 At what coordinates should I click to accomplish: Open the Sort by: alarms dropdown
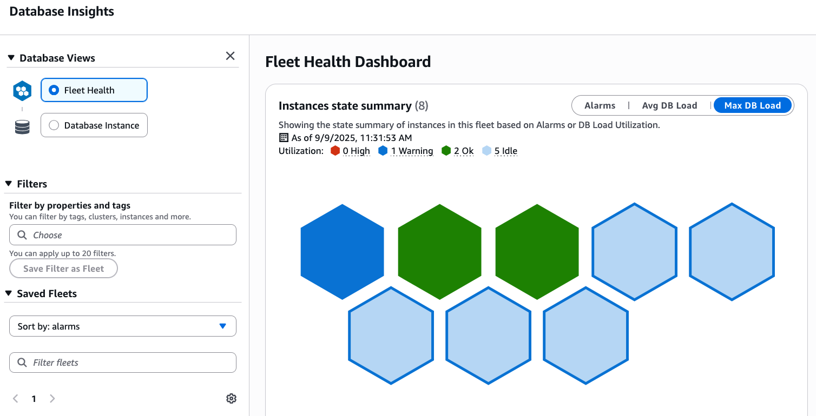123,326
